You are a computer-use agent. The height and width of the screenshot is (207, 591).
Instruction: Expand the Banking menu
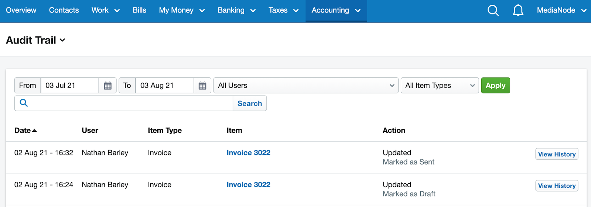coord(236,10)
